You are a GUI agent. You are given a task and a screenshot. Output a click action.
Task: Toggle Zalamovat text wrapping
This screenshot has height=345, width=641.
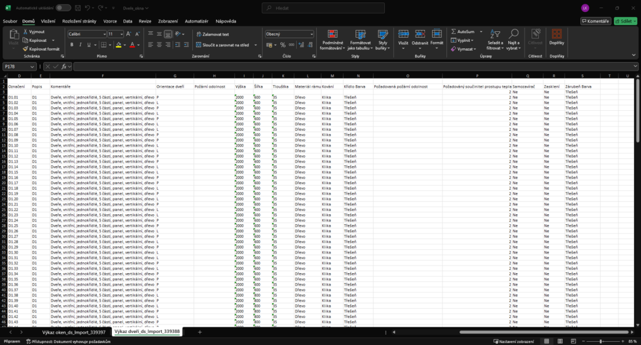(213, 34)
